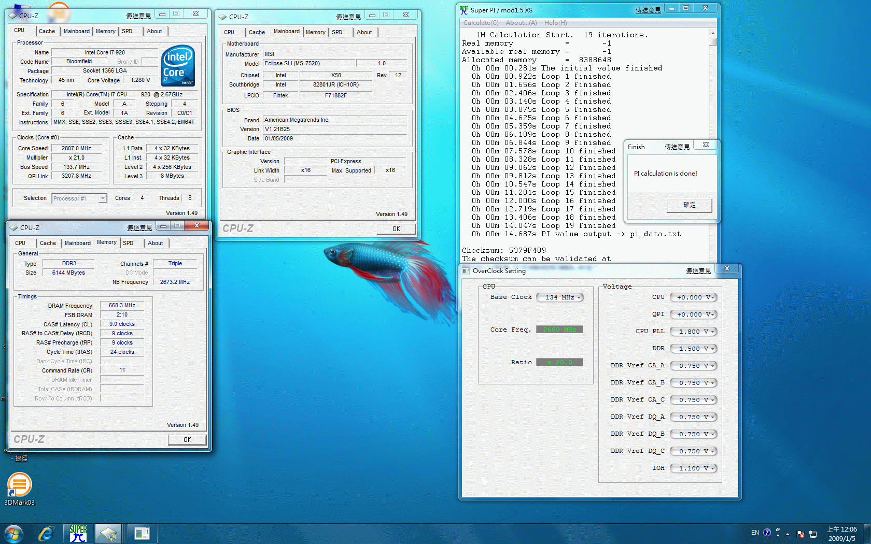This screenshot has height=544, width=871.
Task: Switch to SPD tab in CPU-Z Mainboard window
Action: click(337, 32)
